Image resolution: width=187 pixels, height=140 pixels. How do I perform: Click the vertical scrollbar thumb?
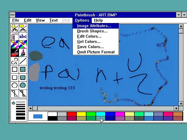pos(181,31)
